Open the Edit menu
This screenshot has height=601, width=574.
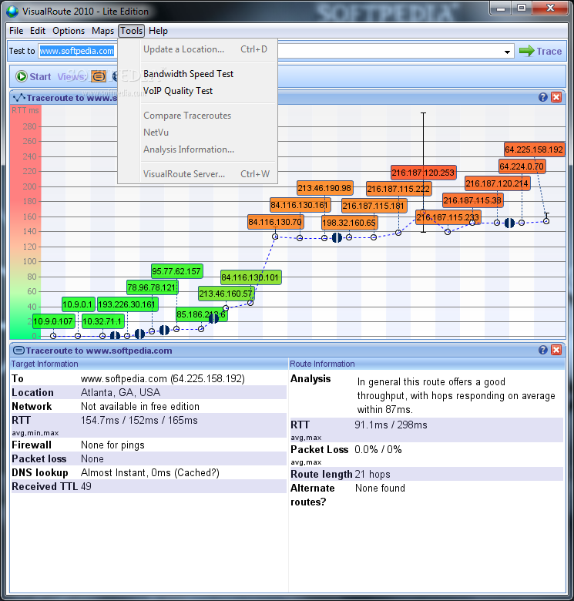[38, 31]
